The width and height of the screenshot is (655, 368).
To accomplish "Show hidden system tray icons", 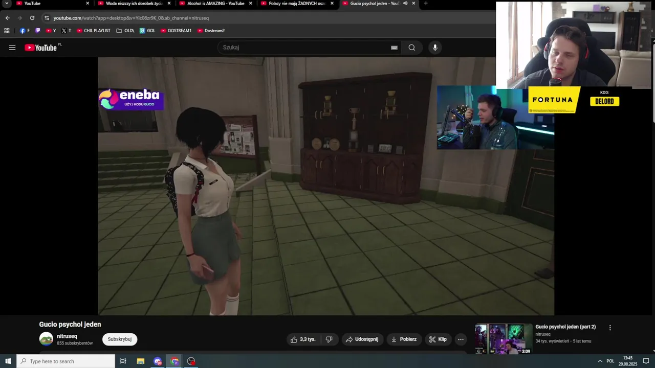I will point(600,361).
